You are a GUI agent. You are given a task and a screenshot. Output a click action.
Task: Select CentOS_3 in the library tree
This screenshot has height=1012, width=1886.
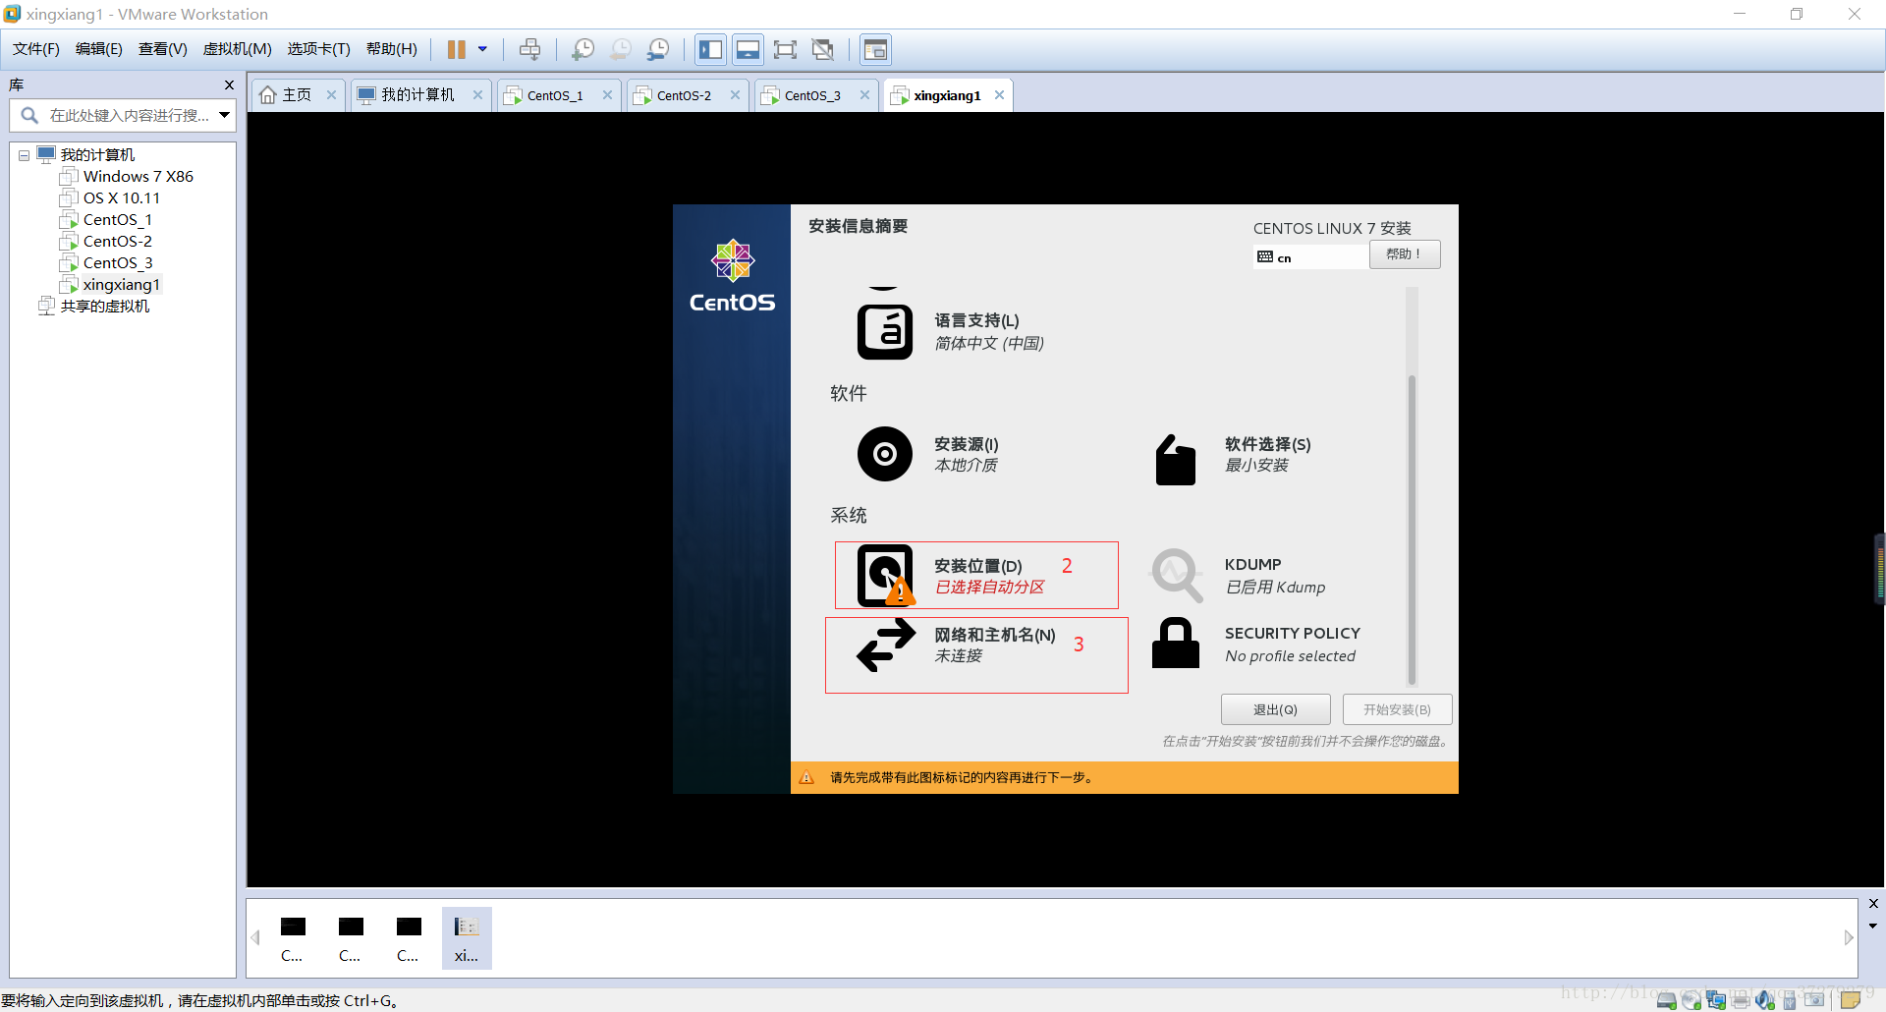[117, 263]
